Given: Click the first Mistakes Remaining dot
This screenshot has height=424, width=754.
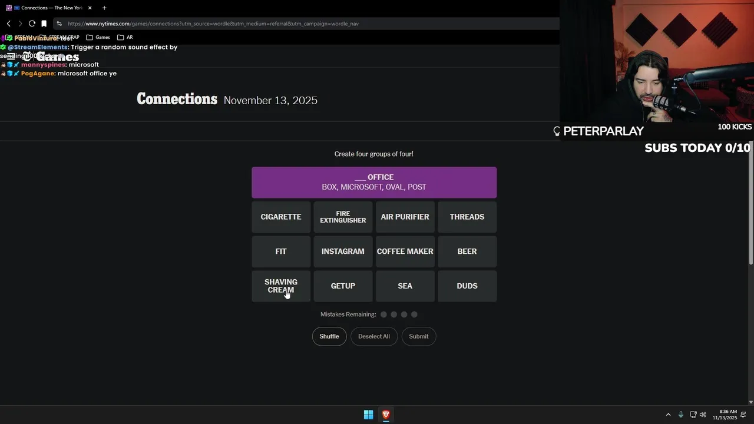Looking at the screenshot, I should (x=383, y=314).
